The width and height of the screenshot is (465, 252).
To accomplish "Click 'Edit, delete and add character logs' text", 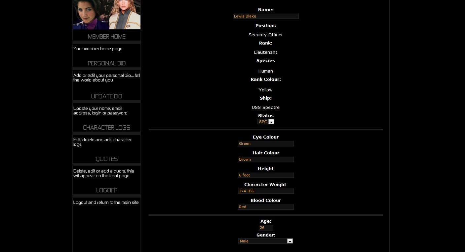I will coord(102,142).
